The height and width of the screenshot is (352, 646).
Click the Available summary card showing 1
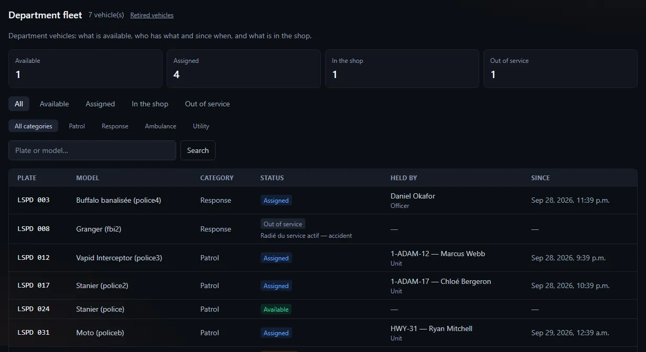pyautogui.click(x=85, y=69)
